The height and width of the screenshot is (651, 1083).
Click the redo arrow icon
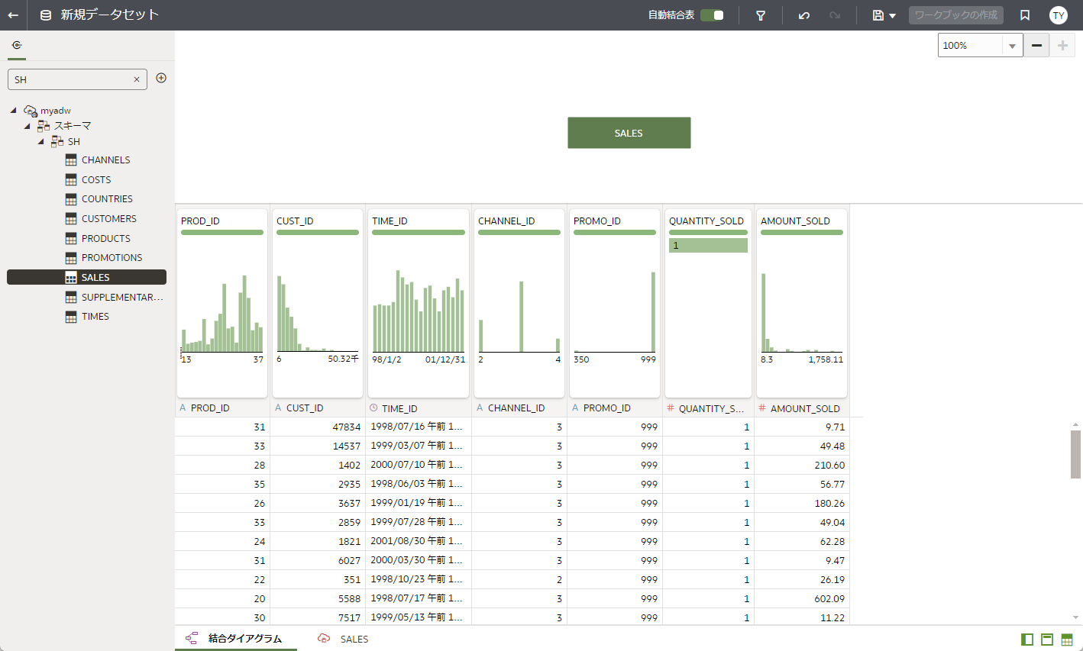[x=835, y=15]
